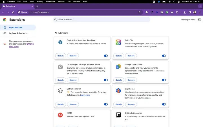The image size is (203, 127).
Task: Open the Wi-Fi status menu
Action: (x=170, y=2)
